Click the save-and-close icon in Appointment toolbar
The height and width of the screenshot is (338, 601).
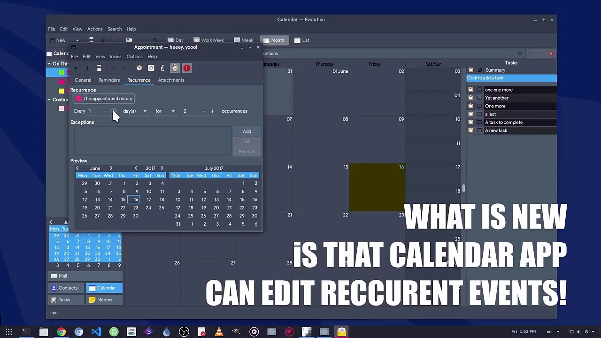click(75, 68)
